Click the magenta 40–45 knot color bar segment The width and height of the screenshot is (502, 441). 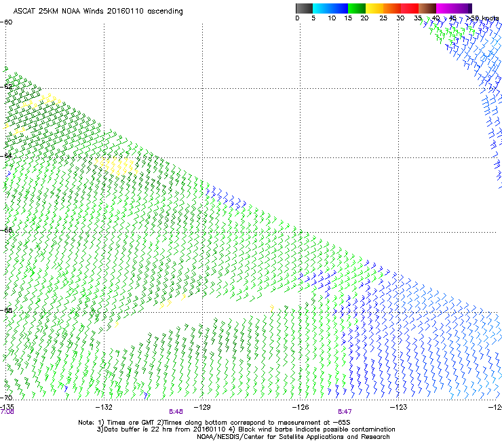(445, 8)
